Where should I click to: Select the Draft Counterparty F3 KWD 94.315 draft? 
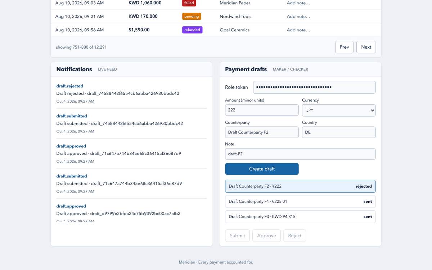pos(300,217)
